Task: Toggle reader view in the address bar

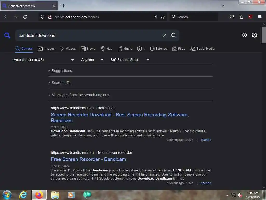Action: coord(155,17)
